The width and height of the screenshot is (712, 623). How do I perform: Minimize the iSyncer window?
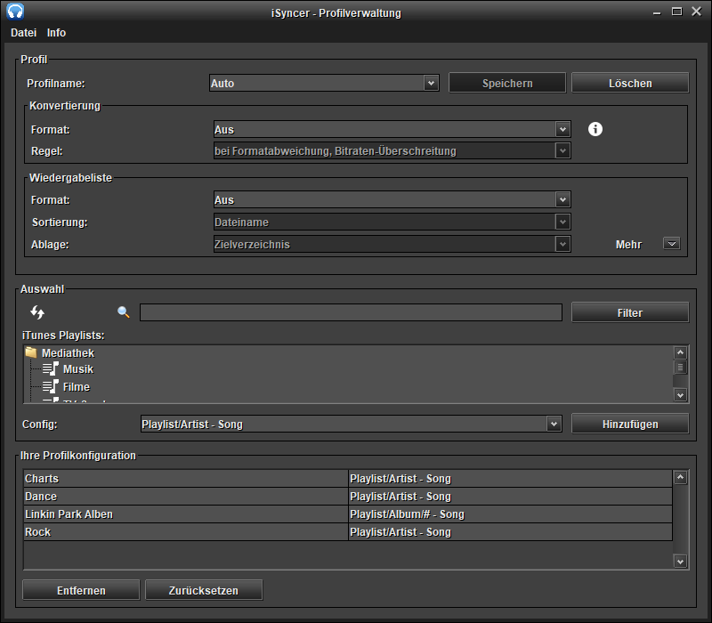click(657, 12)
